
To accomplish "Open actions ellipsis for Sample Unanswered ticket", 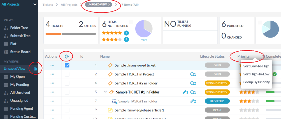I will (52, 65).
